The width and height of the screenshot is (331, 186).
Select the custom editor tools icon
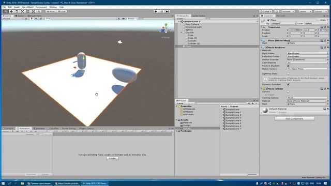(x=39, y=11)
